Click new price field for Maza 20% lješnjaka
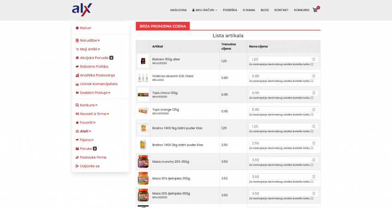 point(283,193)
